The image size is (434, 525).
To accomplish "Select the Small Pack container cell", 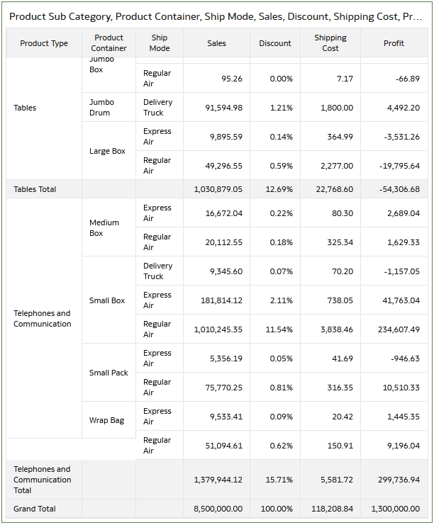I will point(108,373).
